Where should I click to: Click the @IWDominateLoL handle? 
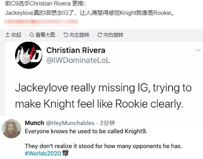(78, 61)
